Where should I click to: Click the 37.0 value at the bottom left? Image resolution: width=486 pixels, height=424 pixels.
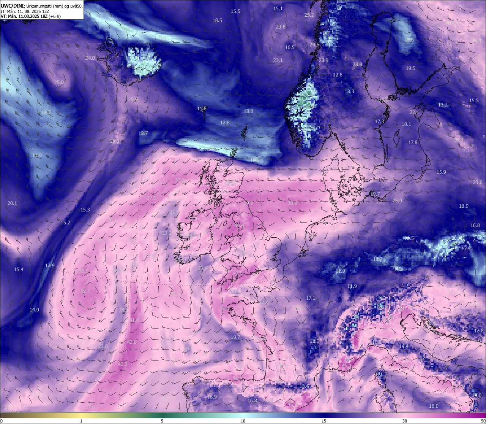click(x=90, y=407)
